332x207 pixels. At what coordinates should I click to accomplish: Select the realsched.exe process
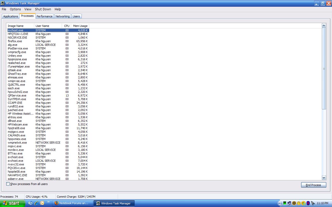[48, 63]
